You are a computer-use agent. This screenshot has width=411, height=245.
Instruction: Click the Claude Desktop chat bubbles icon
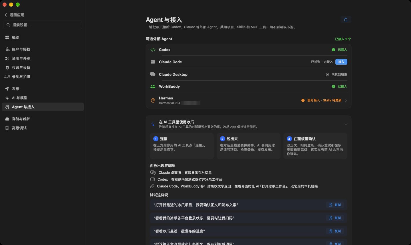153,74
